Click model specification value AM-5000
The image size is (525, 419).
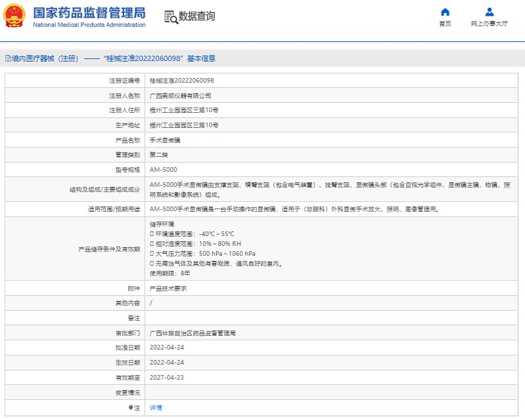click(x=163, y=170)
